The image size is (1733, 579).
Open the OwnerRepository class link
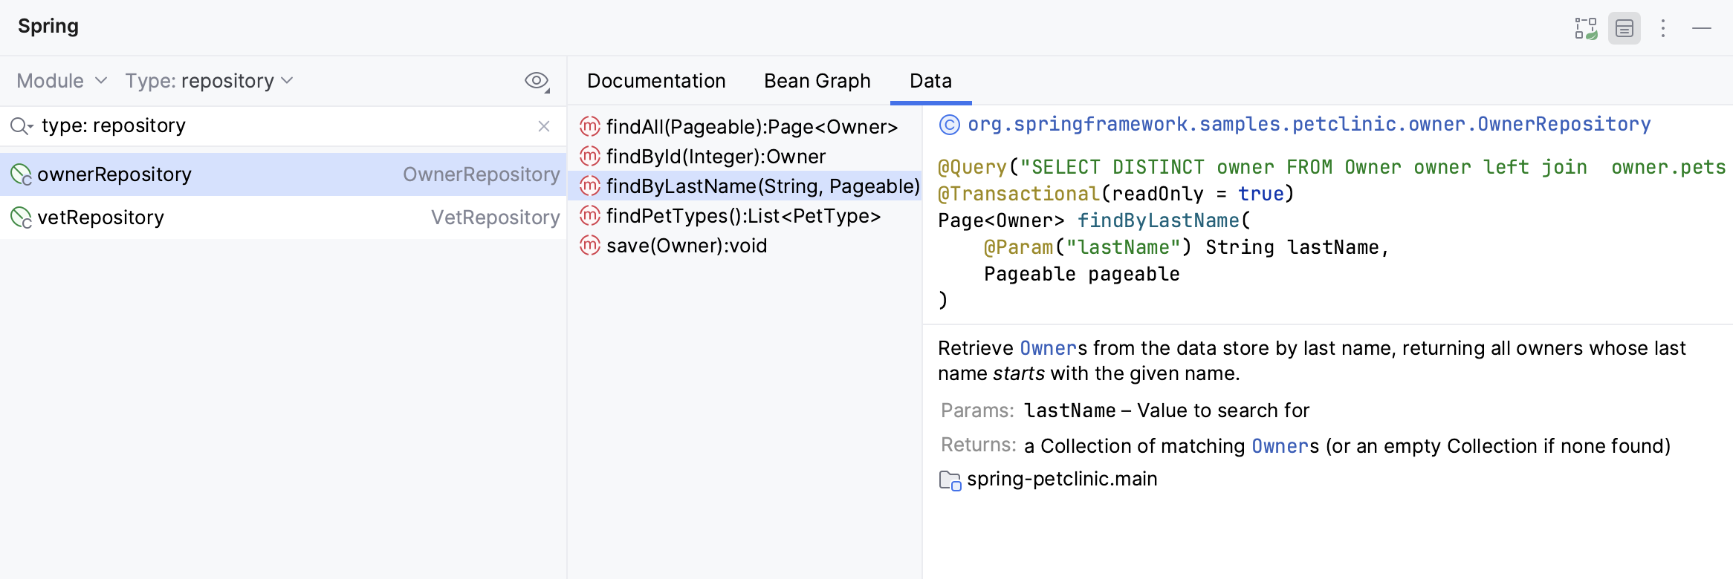(x=1309, y=124)
